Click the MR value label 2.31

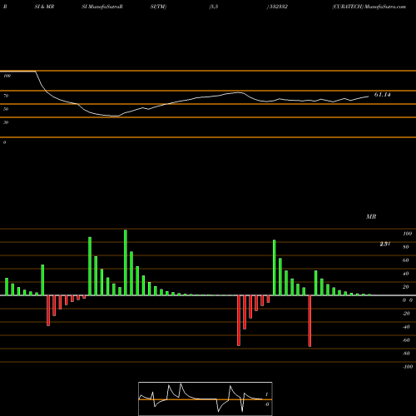click(x=385, y=244)
